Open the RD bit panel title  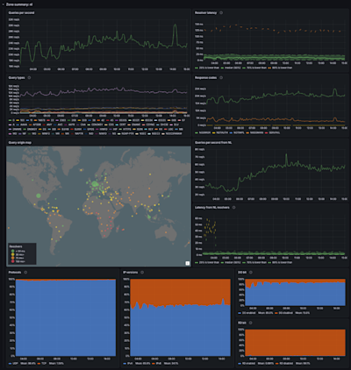(242, 323)
